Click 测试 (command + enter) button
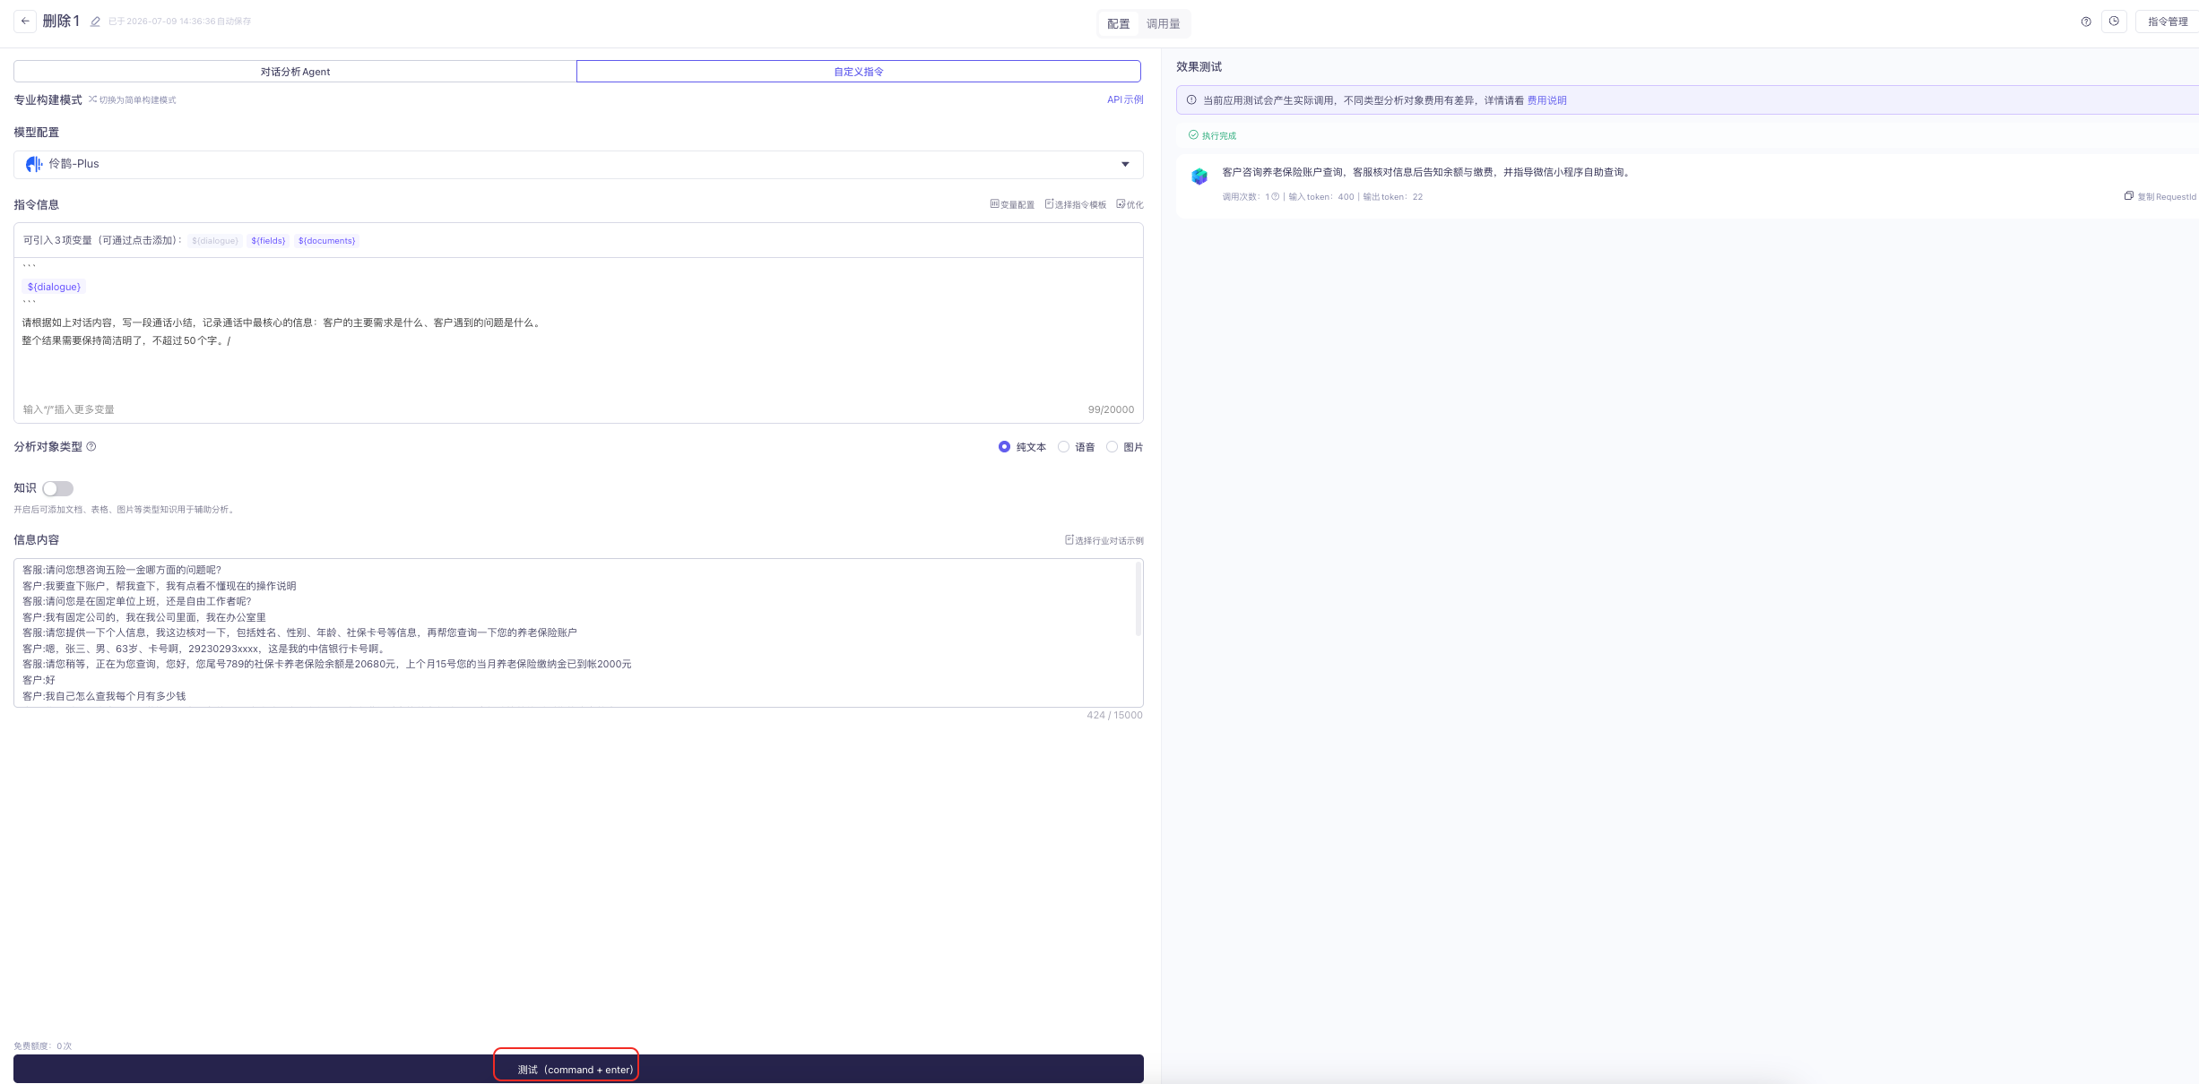Viewport: 2199px width, 1084px height. coord(578,1069)
